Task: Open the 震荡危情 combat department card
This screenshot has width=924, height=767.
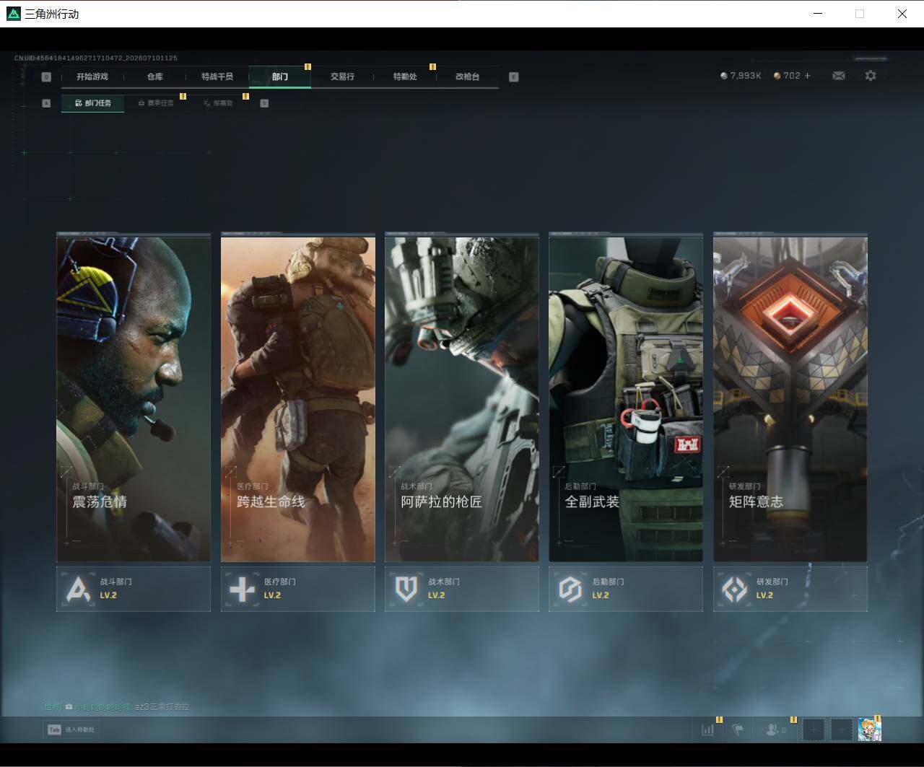Action: [134, 398]
